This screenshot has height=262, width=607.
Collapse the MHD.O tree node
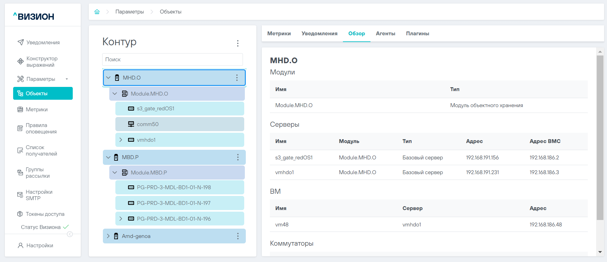coord(108,78)
